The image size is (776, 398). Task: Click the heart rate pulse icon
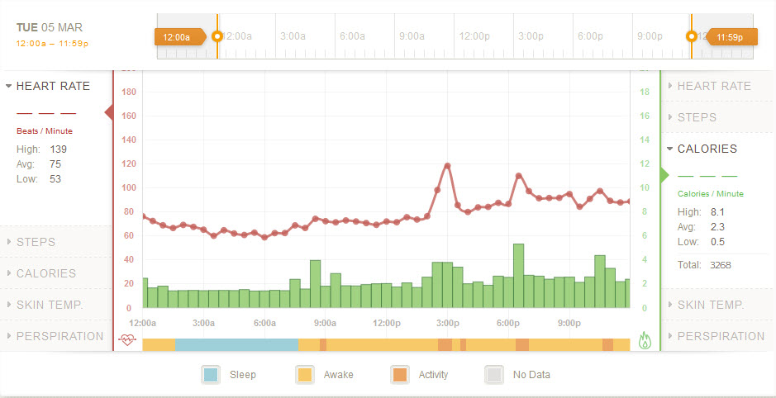126,339
